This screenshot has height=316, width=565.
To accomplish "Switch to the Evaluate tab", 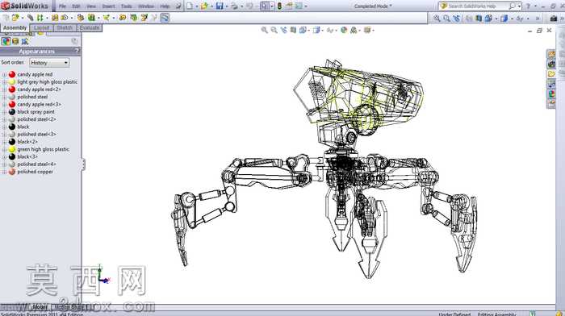I will pyautogui.click(x=89, y=27).
